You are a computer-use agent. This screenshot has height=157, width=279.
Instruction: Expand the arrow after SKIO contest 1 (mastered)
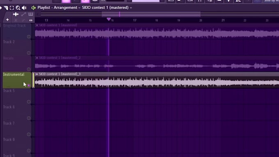tap(131, 8)
